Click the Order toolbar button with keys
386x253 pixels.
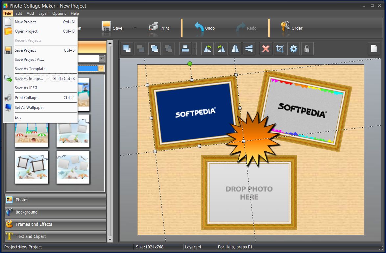291,28
